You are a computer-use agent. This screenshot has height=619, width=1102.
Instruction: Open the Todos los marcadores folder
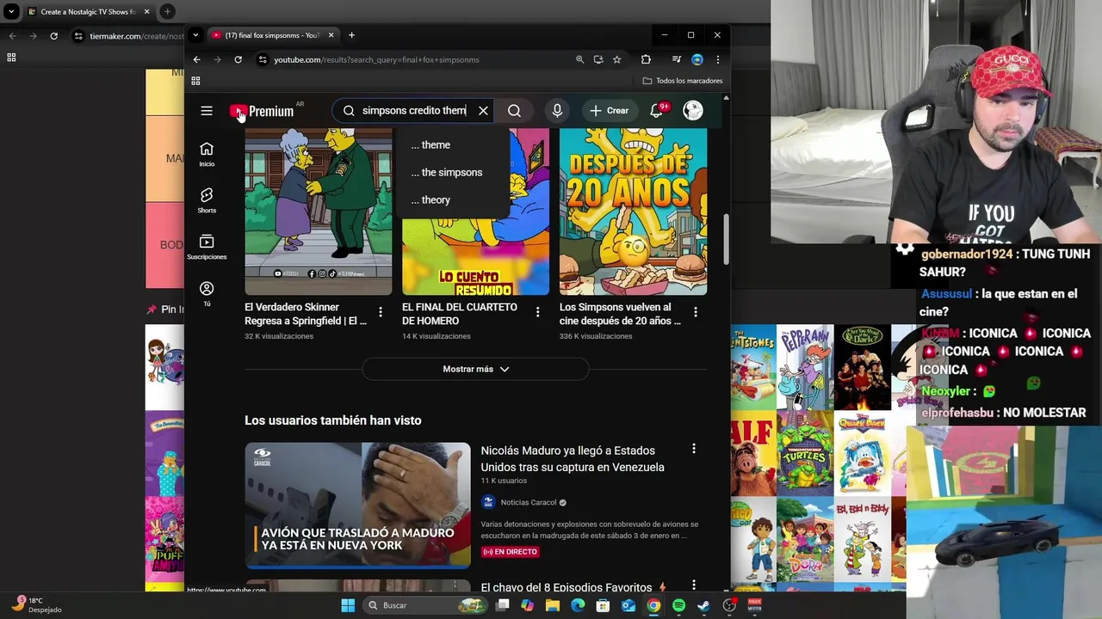[683, 81]
